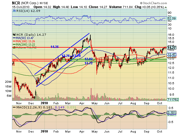
Task: Click the (NCR Corp.) NYSE company label
Action: tap(34, 3)
